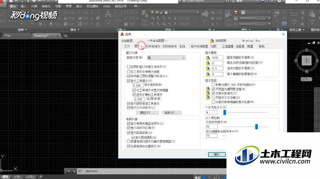320x179 pixels.
Task: Close the command line with X icon
Action: point(69,171)
